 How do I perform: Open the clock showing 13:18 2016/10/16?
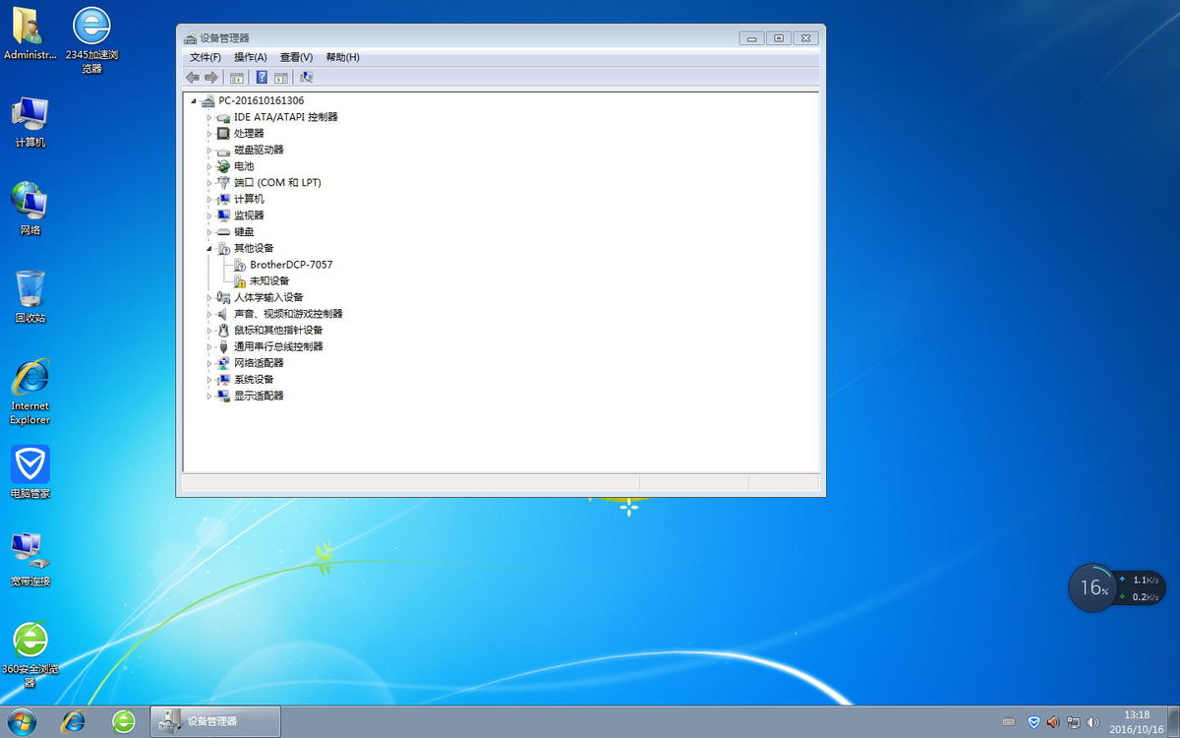click(x=1136, y=721)
